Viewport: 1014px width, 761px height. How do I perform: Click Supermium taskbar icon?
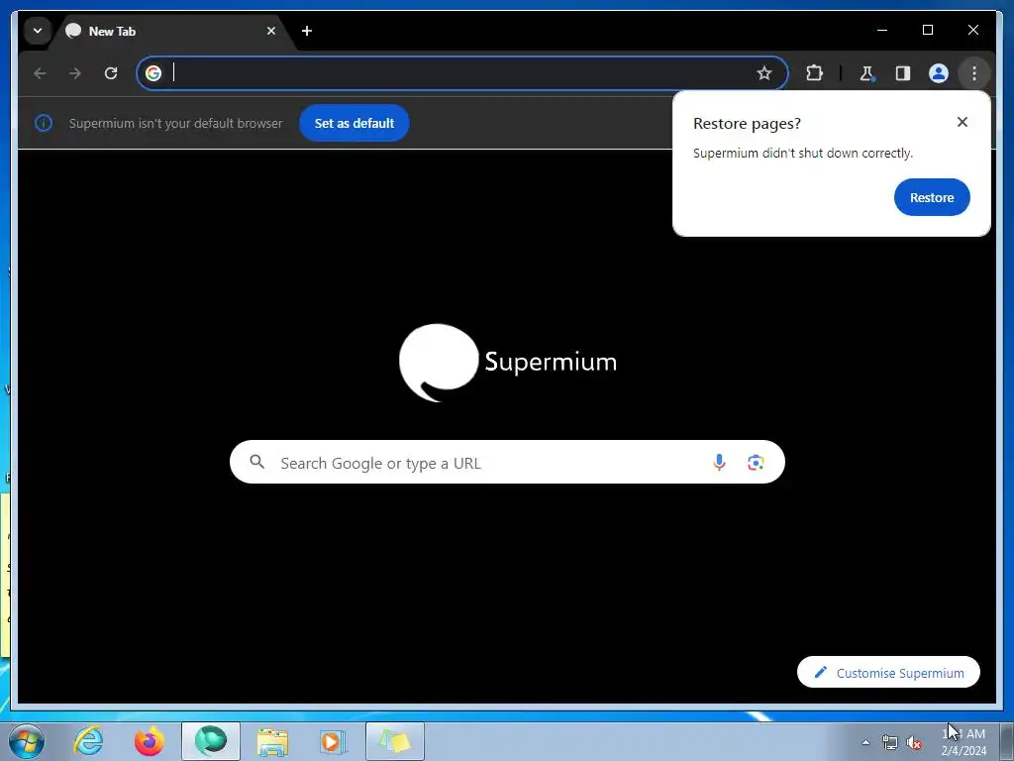pos(211,741)
